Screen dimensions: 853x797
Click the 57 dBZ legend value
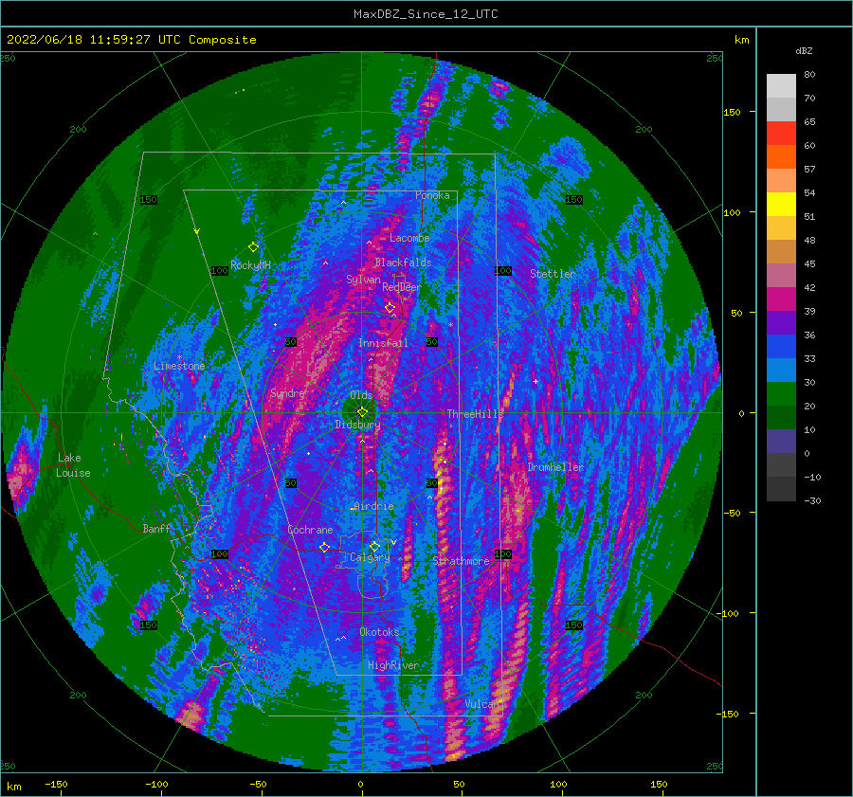pos(809,170)
